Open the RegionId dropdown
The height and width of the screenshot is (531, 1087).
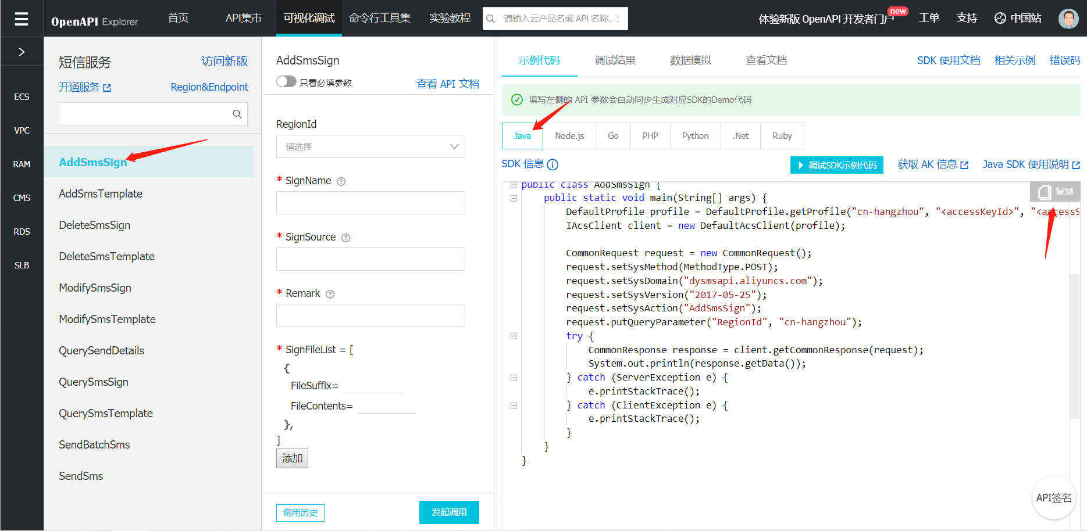tap(370, 146)
